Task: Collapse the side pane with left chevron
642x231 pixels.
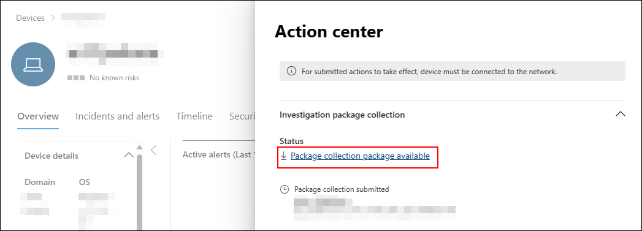Action: pos(154,150)
